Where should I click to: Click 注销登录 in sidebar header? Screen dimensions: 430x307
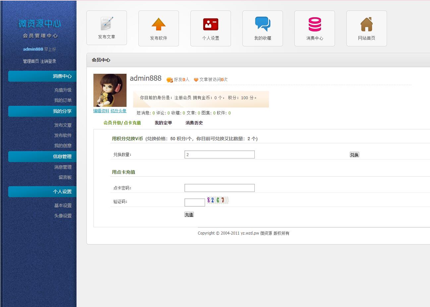(48, 61)
